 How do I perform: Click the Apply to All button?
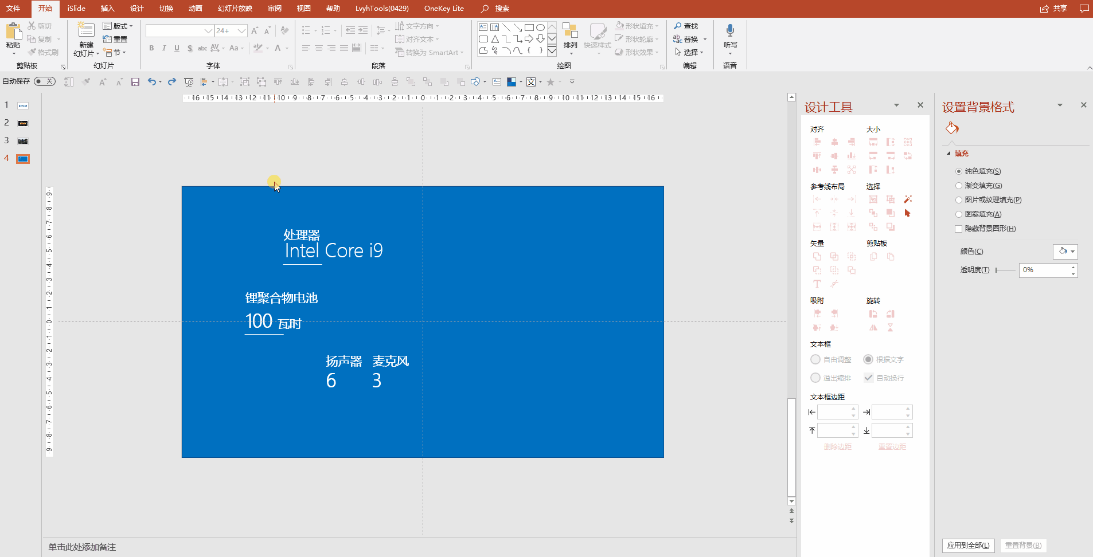click(968, 546)
